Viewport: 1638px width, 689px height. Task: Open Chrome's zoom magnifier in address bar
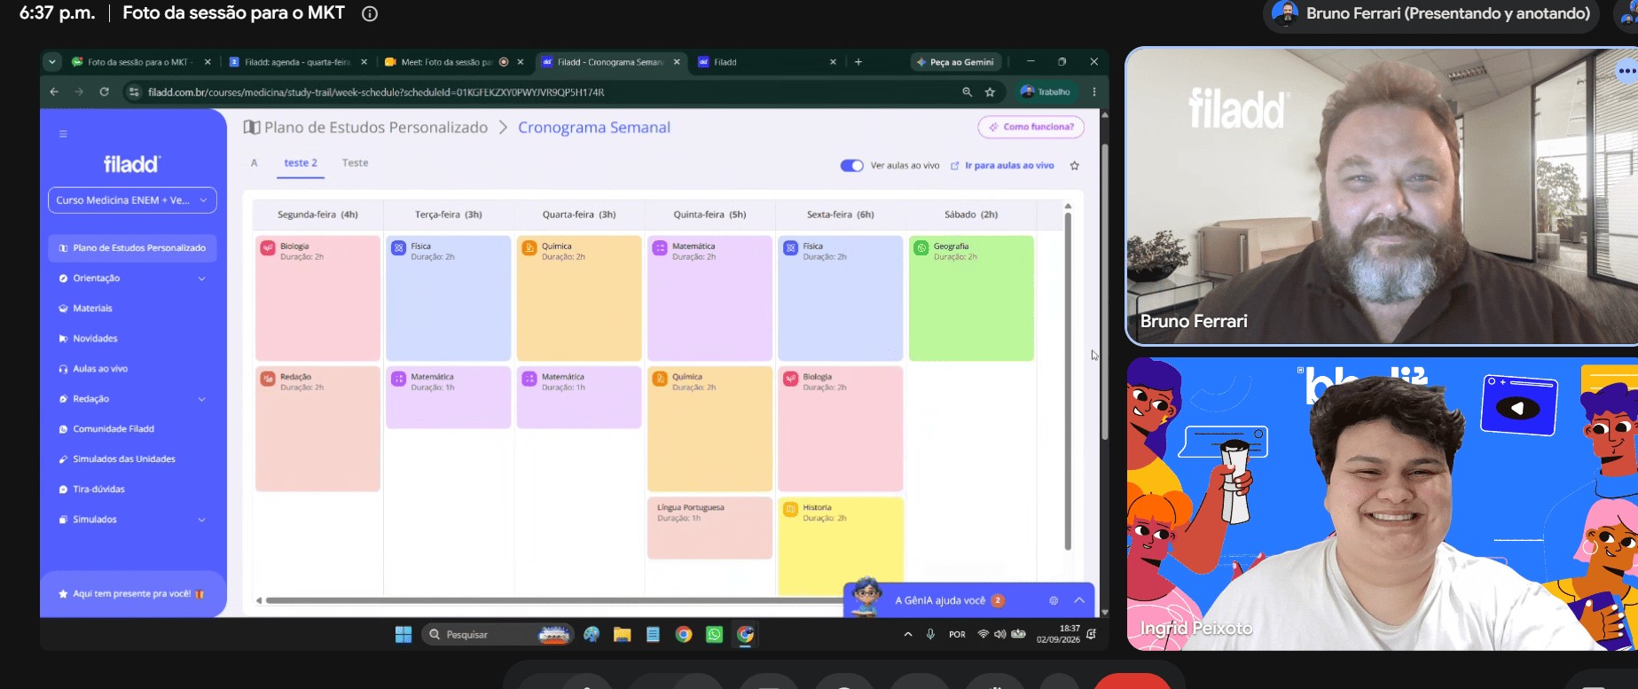point(967,91)
